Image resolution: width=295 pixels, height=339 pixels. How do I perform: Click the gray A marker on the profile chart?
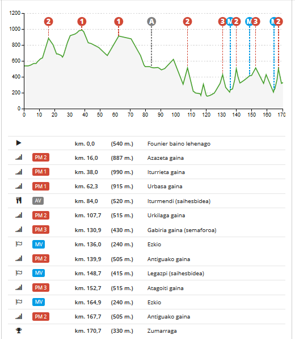click(x=151, y=22)
